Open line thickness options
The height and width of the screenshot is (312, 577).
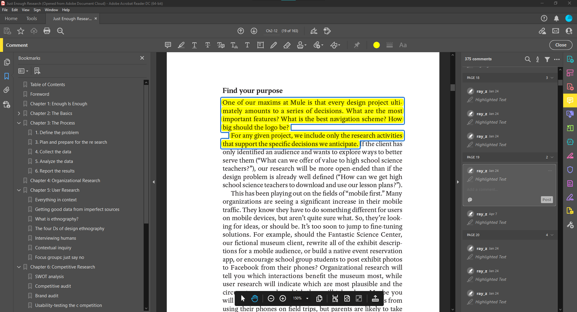[389, 45]
